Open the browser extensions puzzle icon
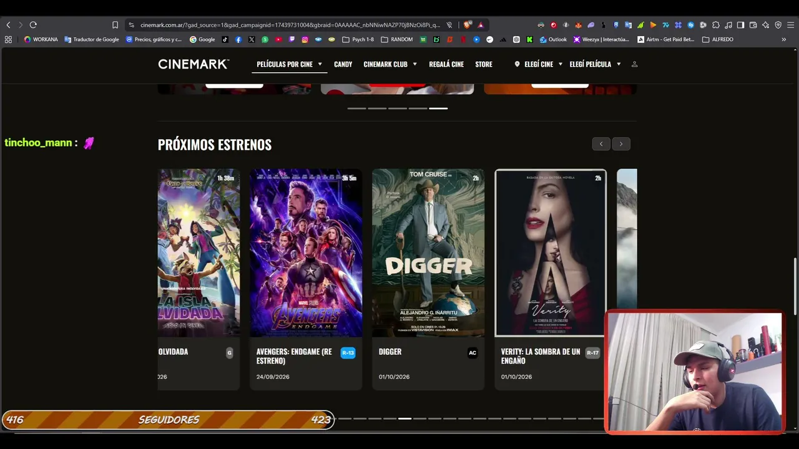799x449 pixels. pyautogui.click(x=716, y=25)
